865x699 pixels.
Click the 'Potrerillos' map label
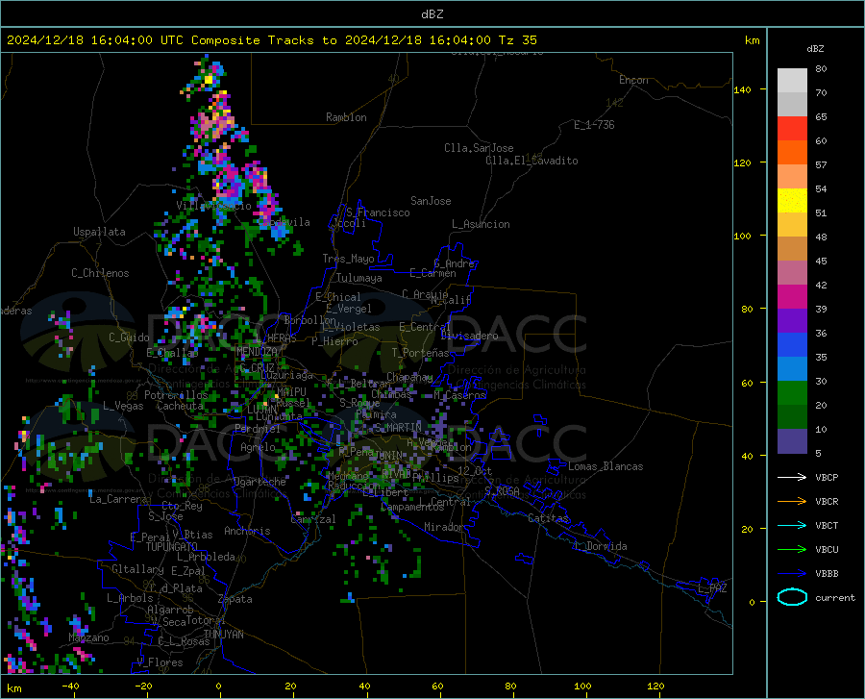176,395
